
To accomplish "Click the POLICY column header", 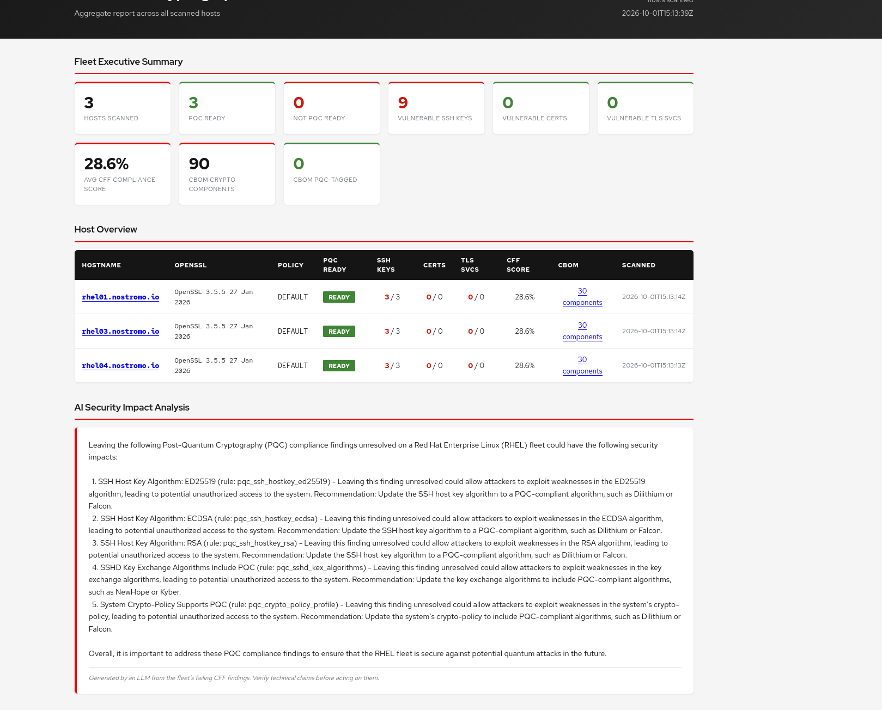I will point(290,265).
